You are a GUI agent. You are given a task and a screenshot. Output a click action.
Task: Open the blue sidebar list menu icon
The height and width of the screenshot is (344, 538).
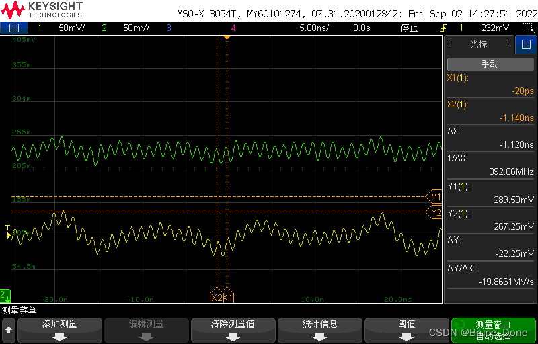526,44
